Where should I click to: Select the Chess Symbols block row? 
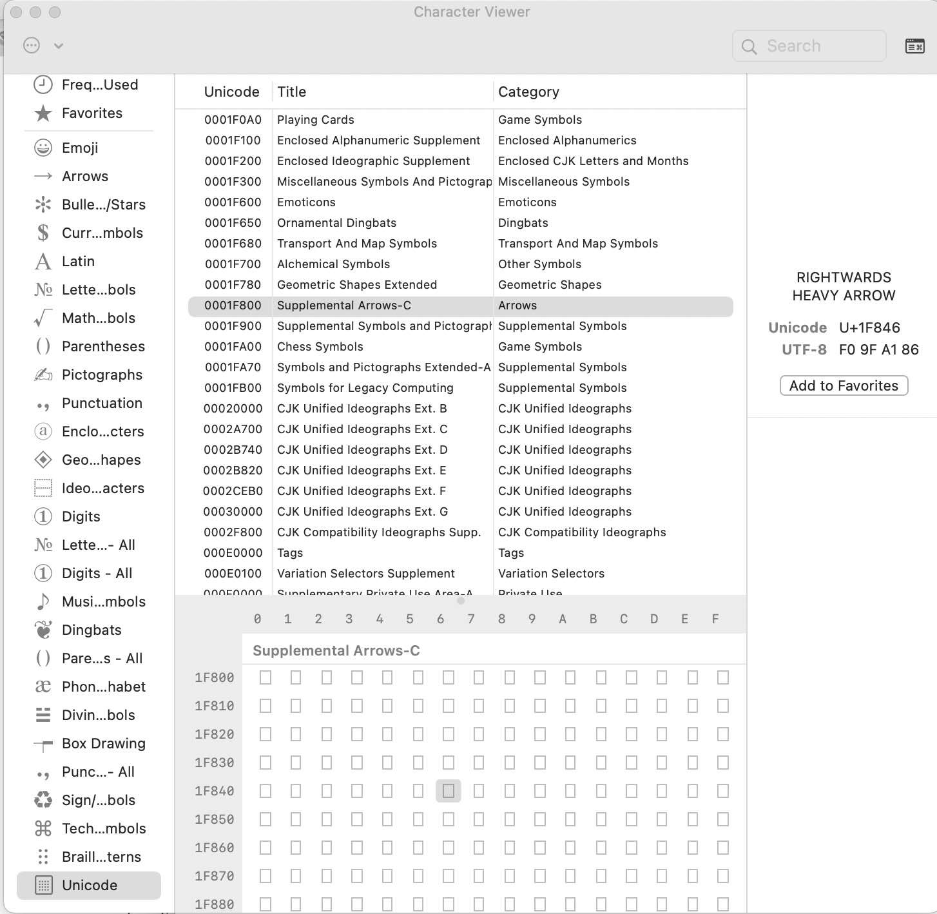pyautogui.click(x=320, y=347)
